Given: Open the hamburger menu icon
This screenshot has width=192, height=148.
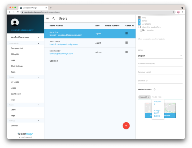Looking at the screenshot, I should pyautogui.click(x=47, y=18).
